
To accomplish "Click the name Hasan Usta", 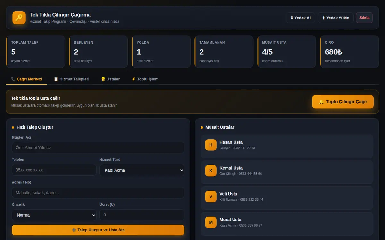I will click(x=231, y=142).
